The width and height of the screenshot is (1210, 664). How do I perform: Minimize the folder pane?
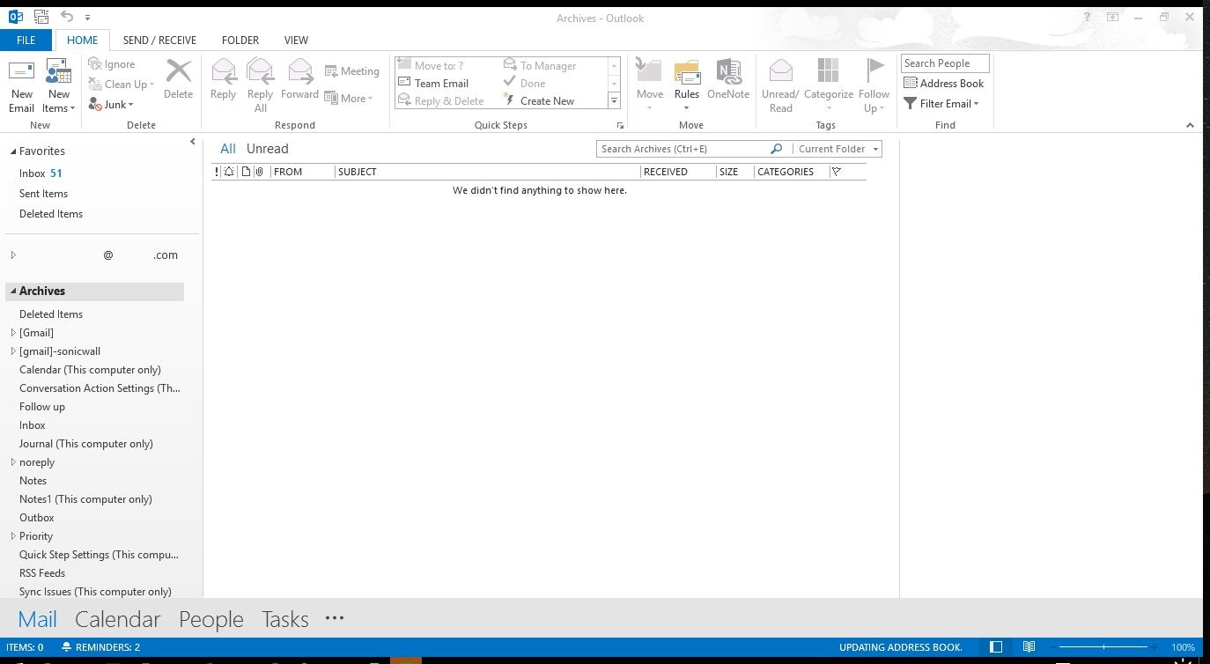[x=193, y=142]
